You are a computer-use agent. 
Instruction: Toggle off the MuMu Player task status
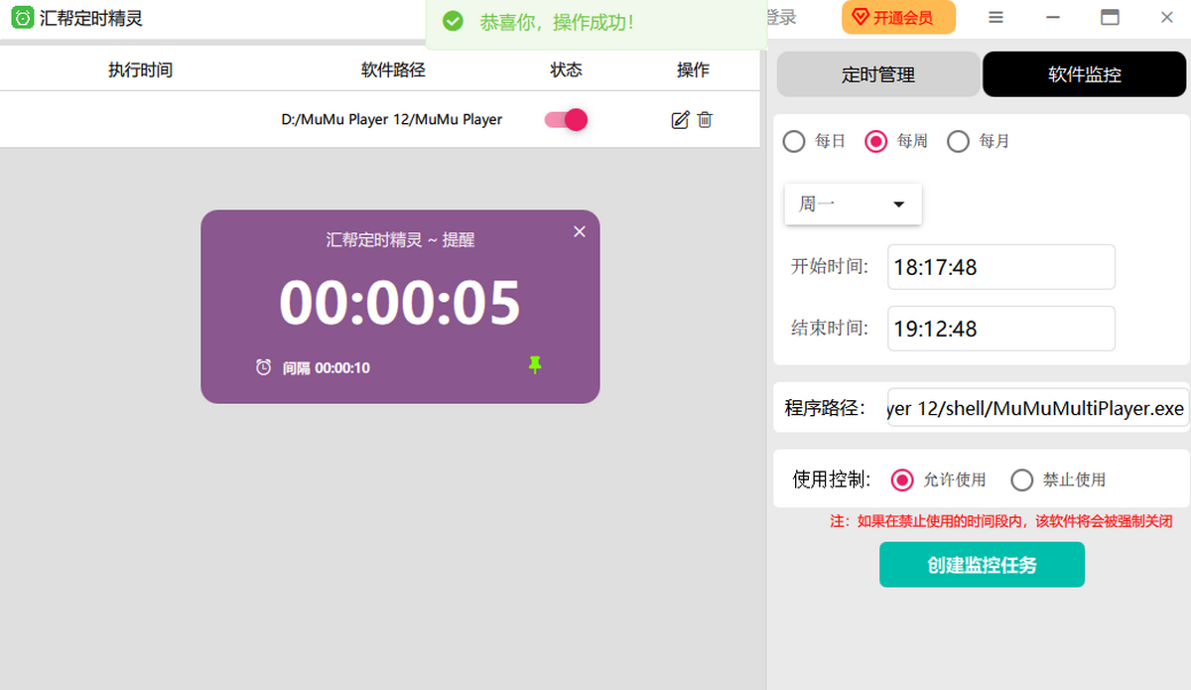(x=566, y=120)
